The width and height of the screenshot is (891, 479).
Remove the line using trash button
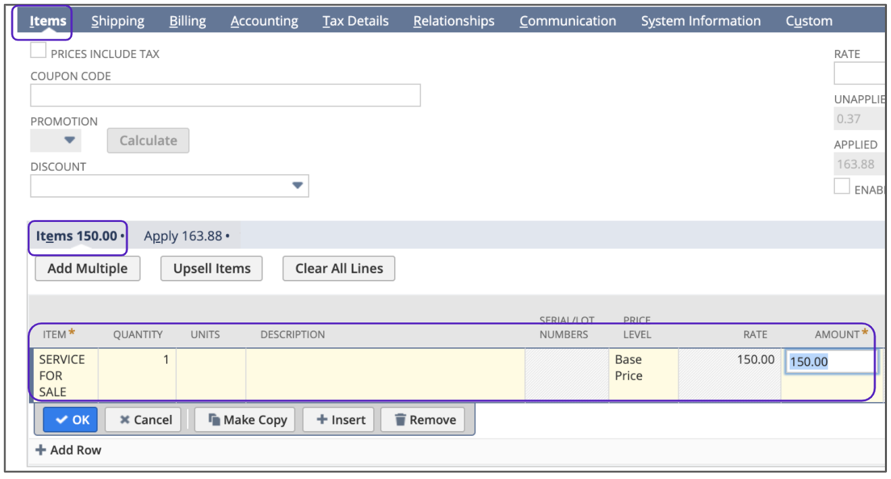click(x=425, y=420)
